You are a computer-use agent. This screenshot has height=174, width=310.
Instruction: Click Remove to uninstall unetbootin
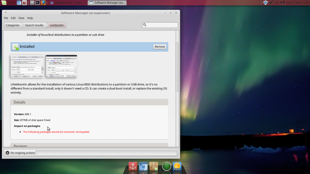[160, 47]
